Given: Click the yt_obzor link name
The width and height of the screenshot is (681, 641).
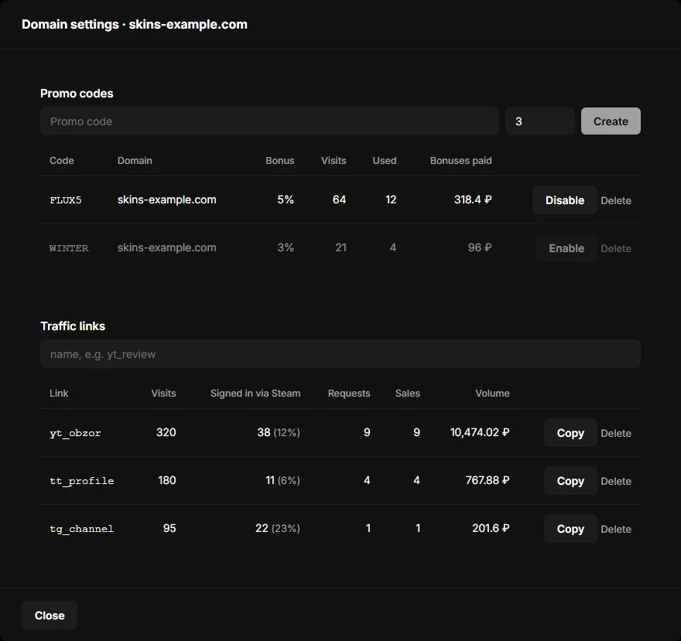Looking at the screenshot, I should click(75, 433).
